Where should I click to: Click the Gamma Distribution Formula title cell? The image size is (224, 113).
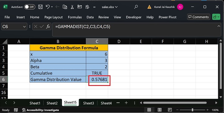[69, 48]
